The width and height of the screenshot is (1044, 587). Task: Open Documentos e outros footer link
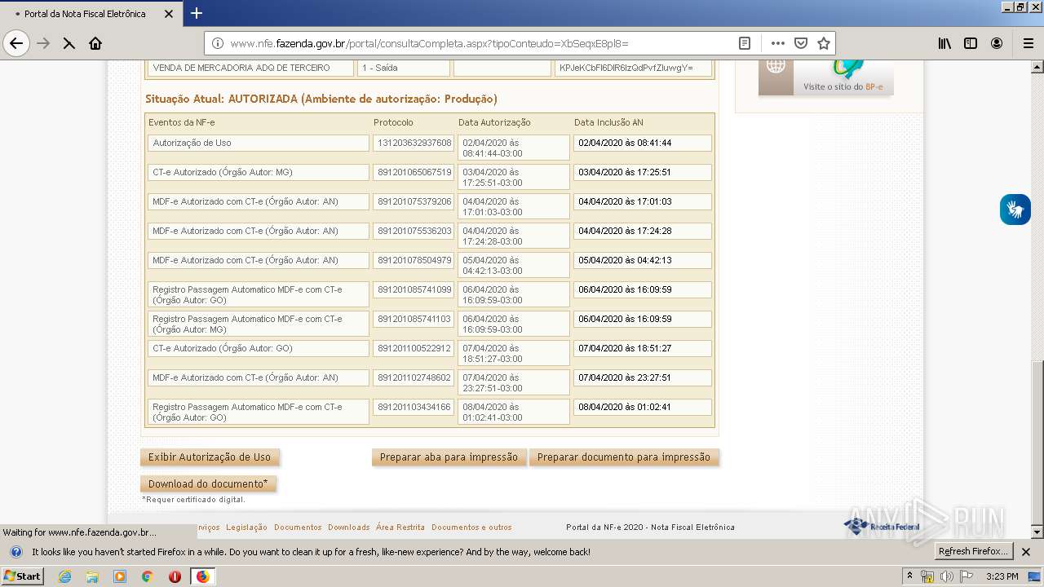click(471, 527)
